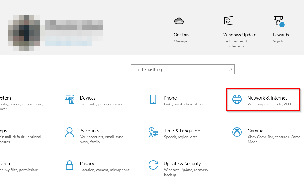Click the user profile picture
304x186 pixels.
tap(24, 33)
